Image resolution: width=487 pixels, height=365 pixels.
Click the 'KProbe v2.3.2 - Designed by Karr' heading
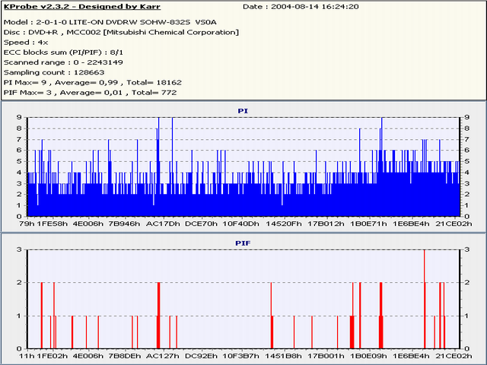(x=82, y=7)
